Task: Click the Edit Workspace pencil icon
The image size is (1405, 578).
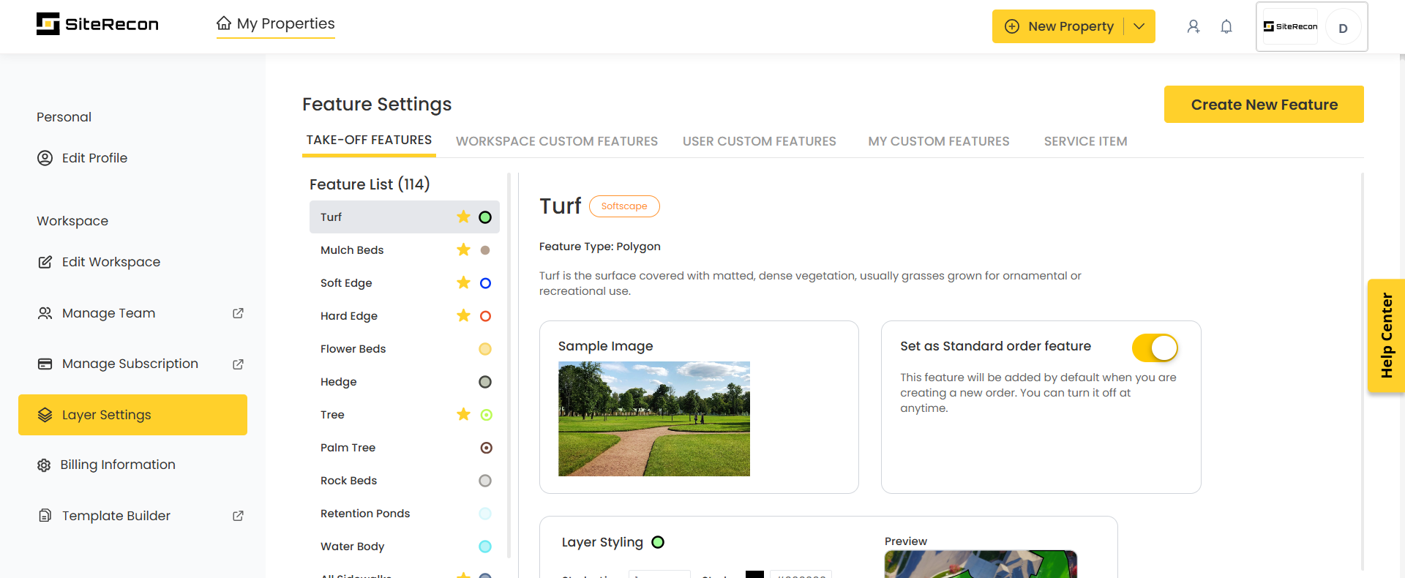Action: coord(45,262)
